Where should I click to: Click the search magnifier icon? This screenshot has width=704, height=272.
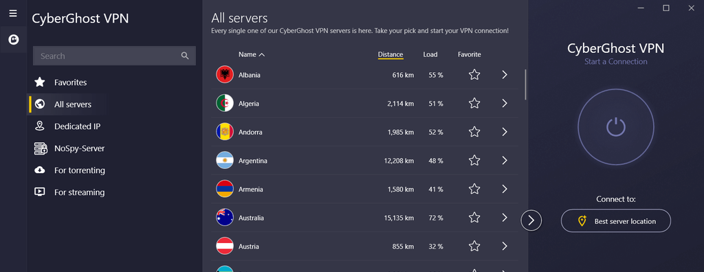185,56
